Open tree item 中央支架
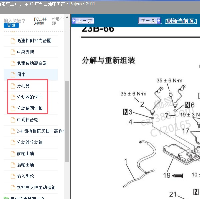Image resolution: width=200 pixels, height=199 pixels. coord(25,52)
